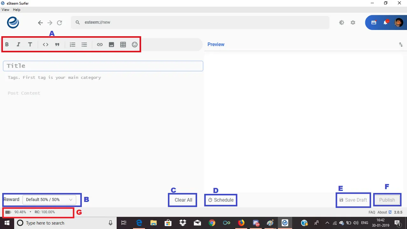Click the RC: 100.00% status text
The width and height of the screenshot is (407, 229).
[45, 212]
